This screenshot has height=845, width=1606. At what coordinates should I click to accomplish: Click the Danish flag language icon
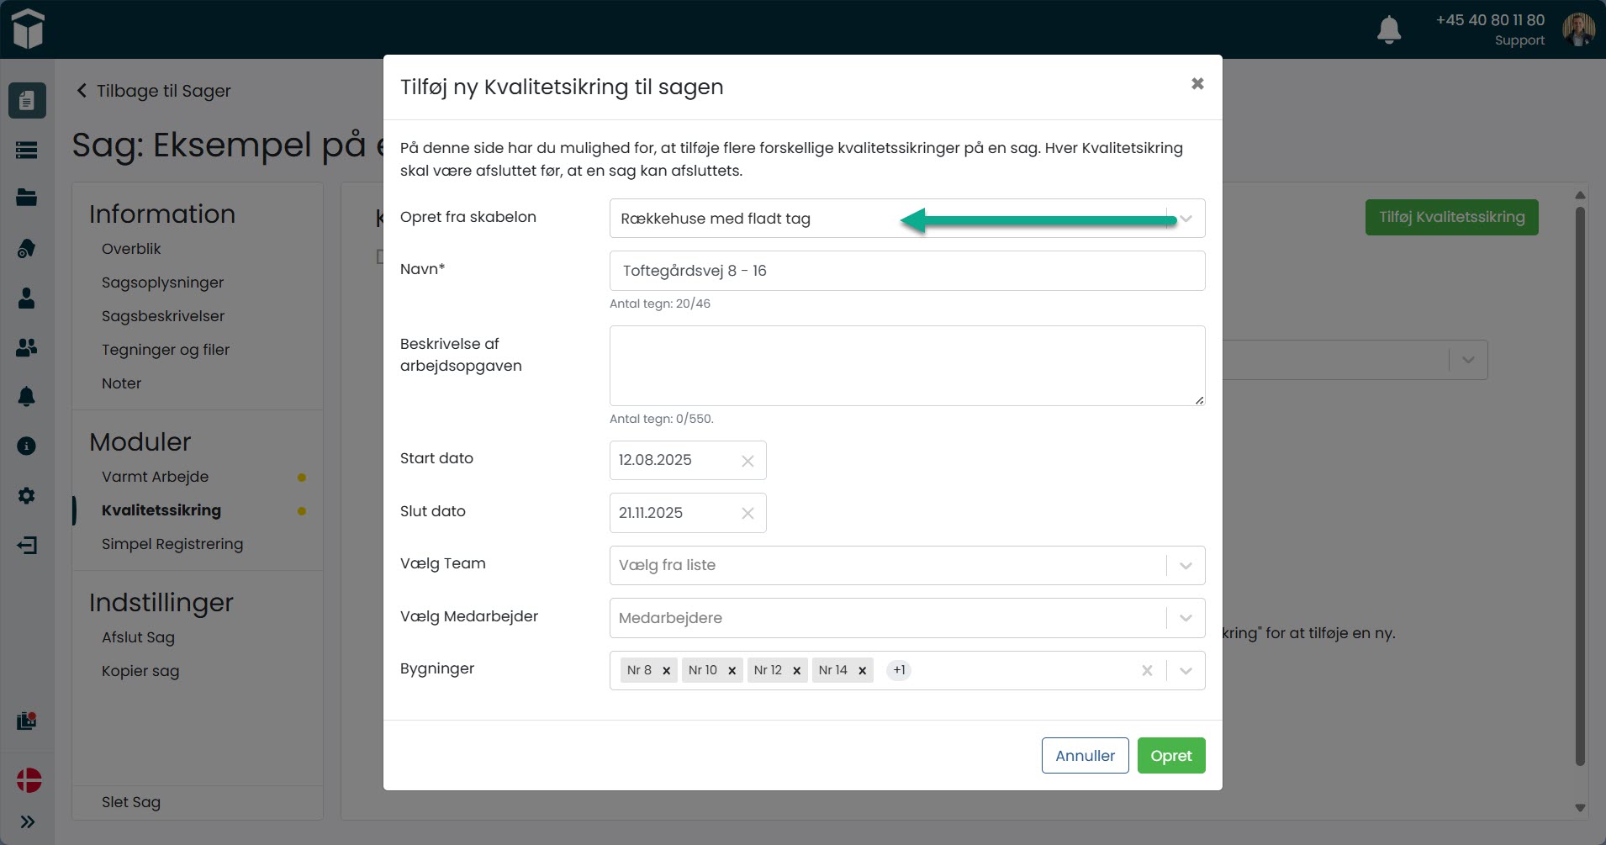29,779
